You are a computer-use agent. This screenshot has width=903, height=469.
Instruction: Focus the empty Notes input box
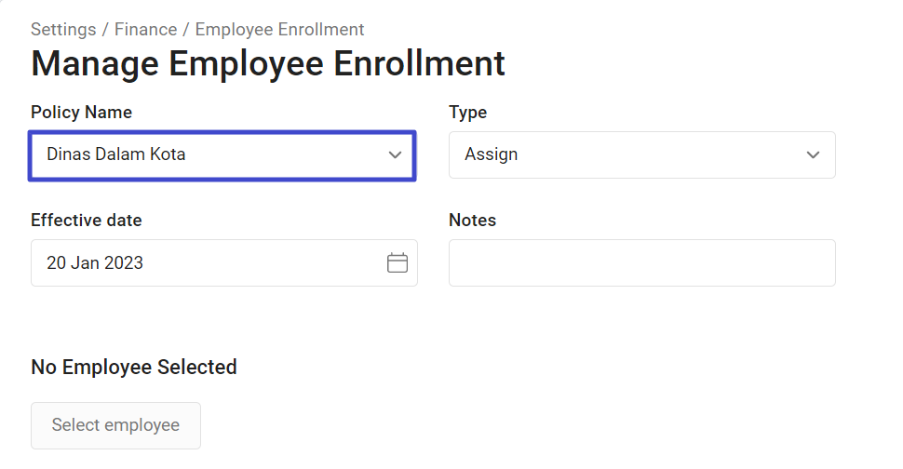coord(642,263)
